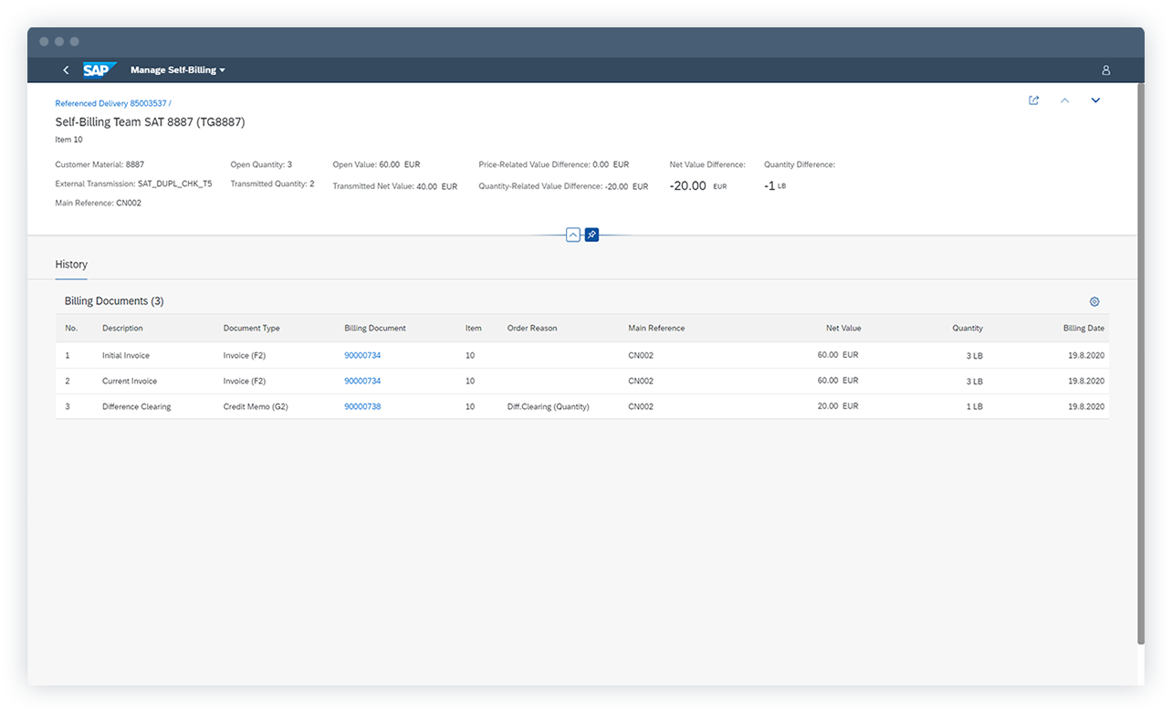The height and width of the screenshot is (712, 1172).
Task: Select the Billing Documents section header
Action: tap(113, 301)
